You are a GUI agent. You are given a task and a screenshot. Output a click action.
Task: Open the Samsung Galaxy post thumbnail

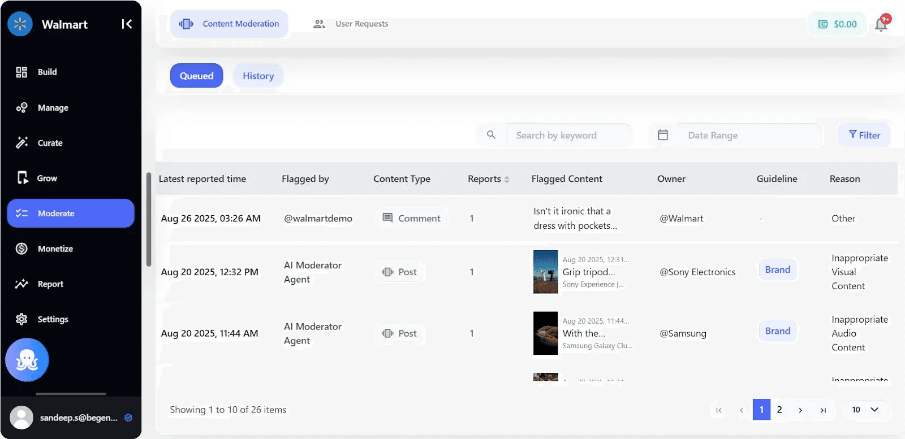tap(545, 333)
